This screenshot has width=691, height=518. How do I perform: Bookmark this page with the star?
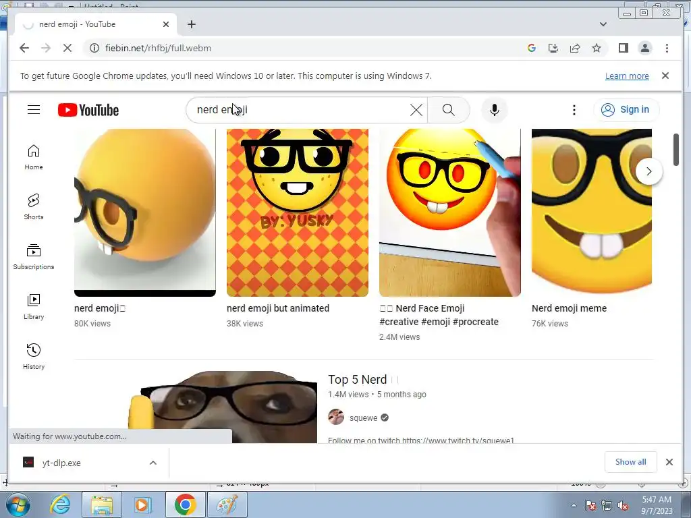597,48
